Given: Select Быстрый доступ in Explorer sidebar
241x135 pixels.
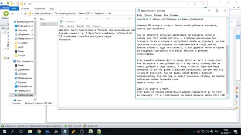Looking at the screenshot, I should click(x=23, y=22).
